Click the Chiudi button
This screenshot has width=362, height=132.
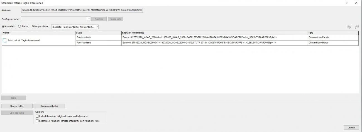point(351,128)
